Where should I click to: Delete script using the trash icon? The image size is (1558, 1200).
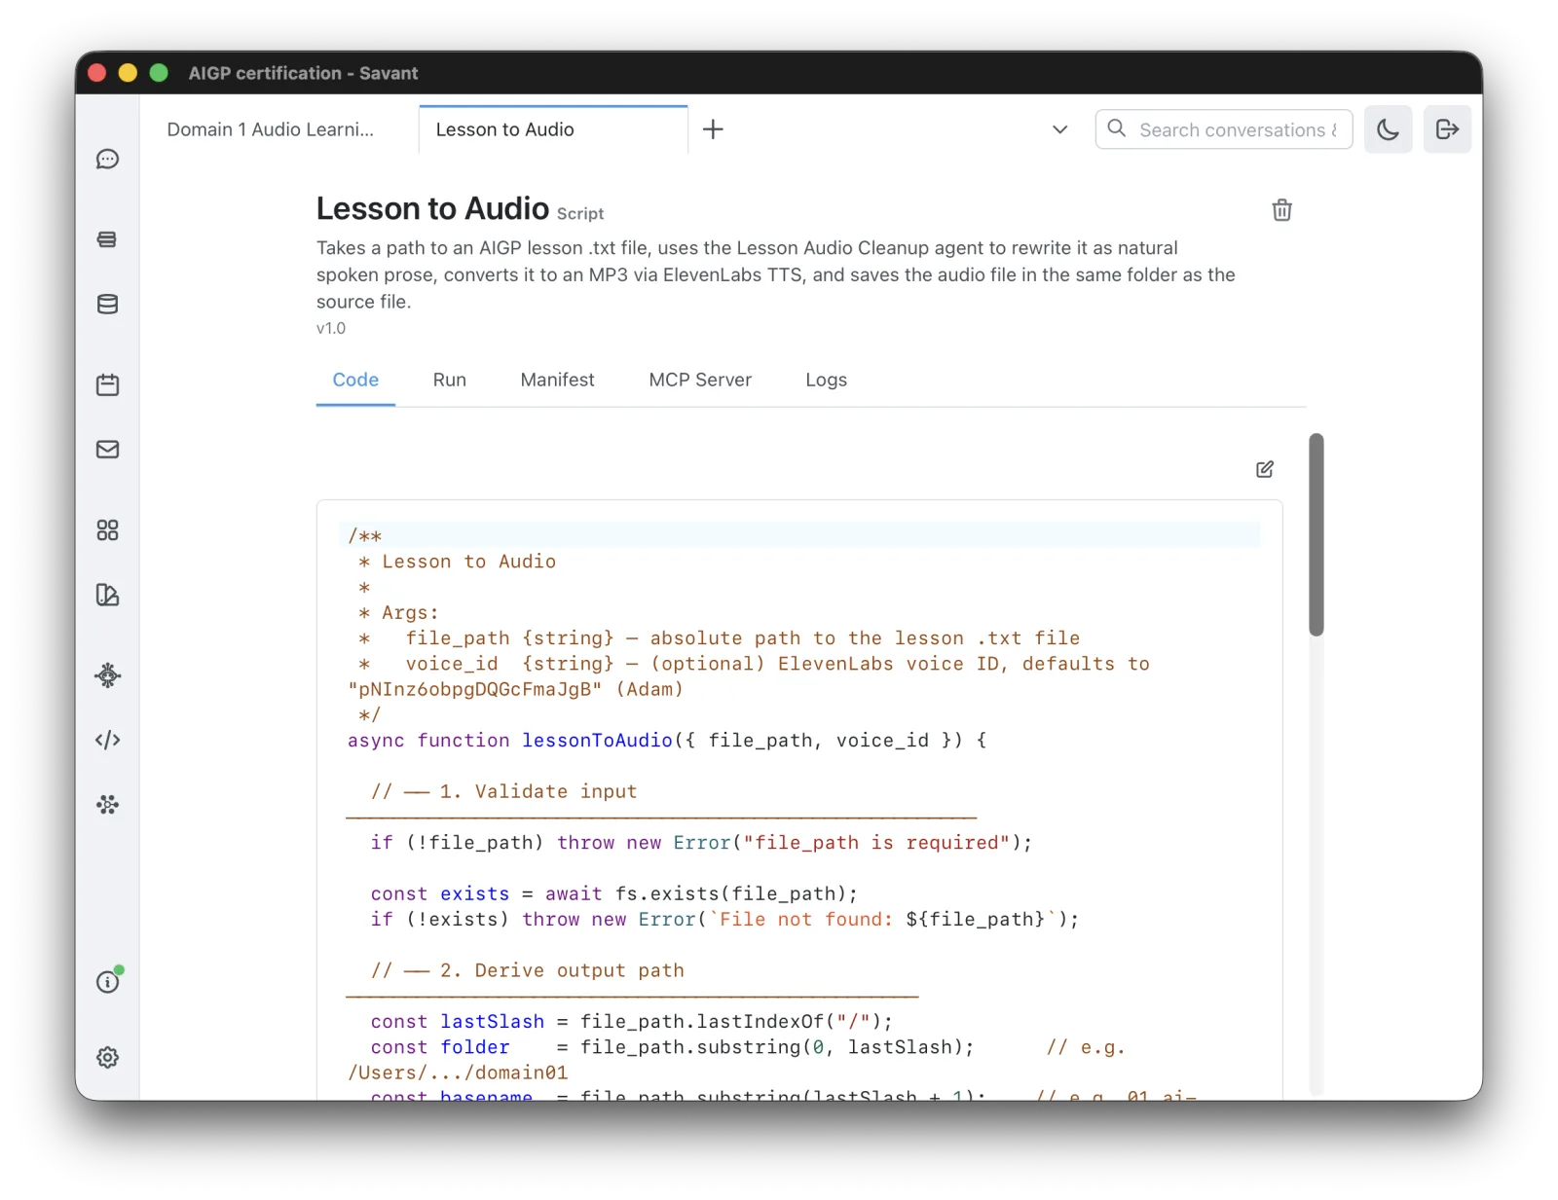click(x=1281, y=210)
